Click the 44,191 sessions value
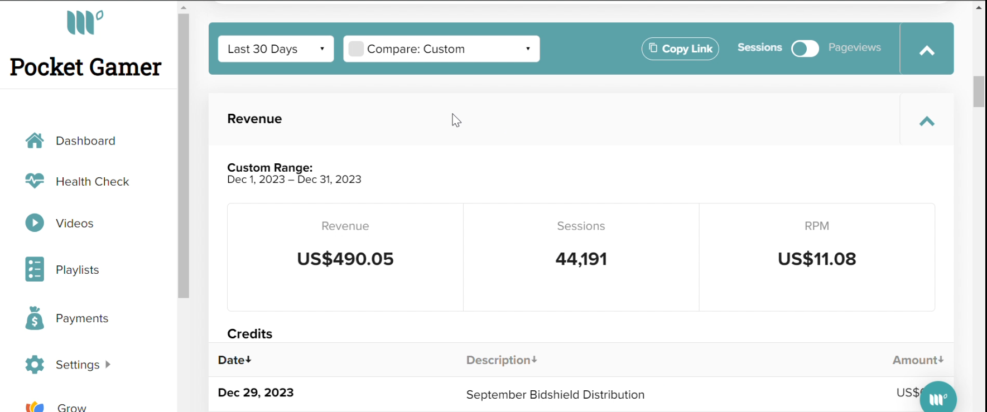The width and height of the screenshot is (987, 412). (x=581, y=259)
